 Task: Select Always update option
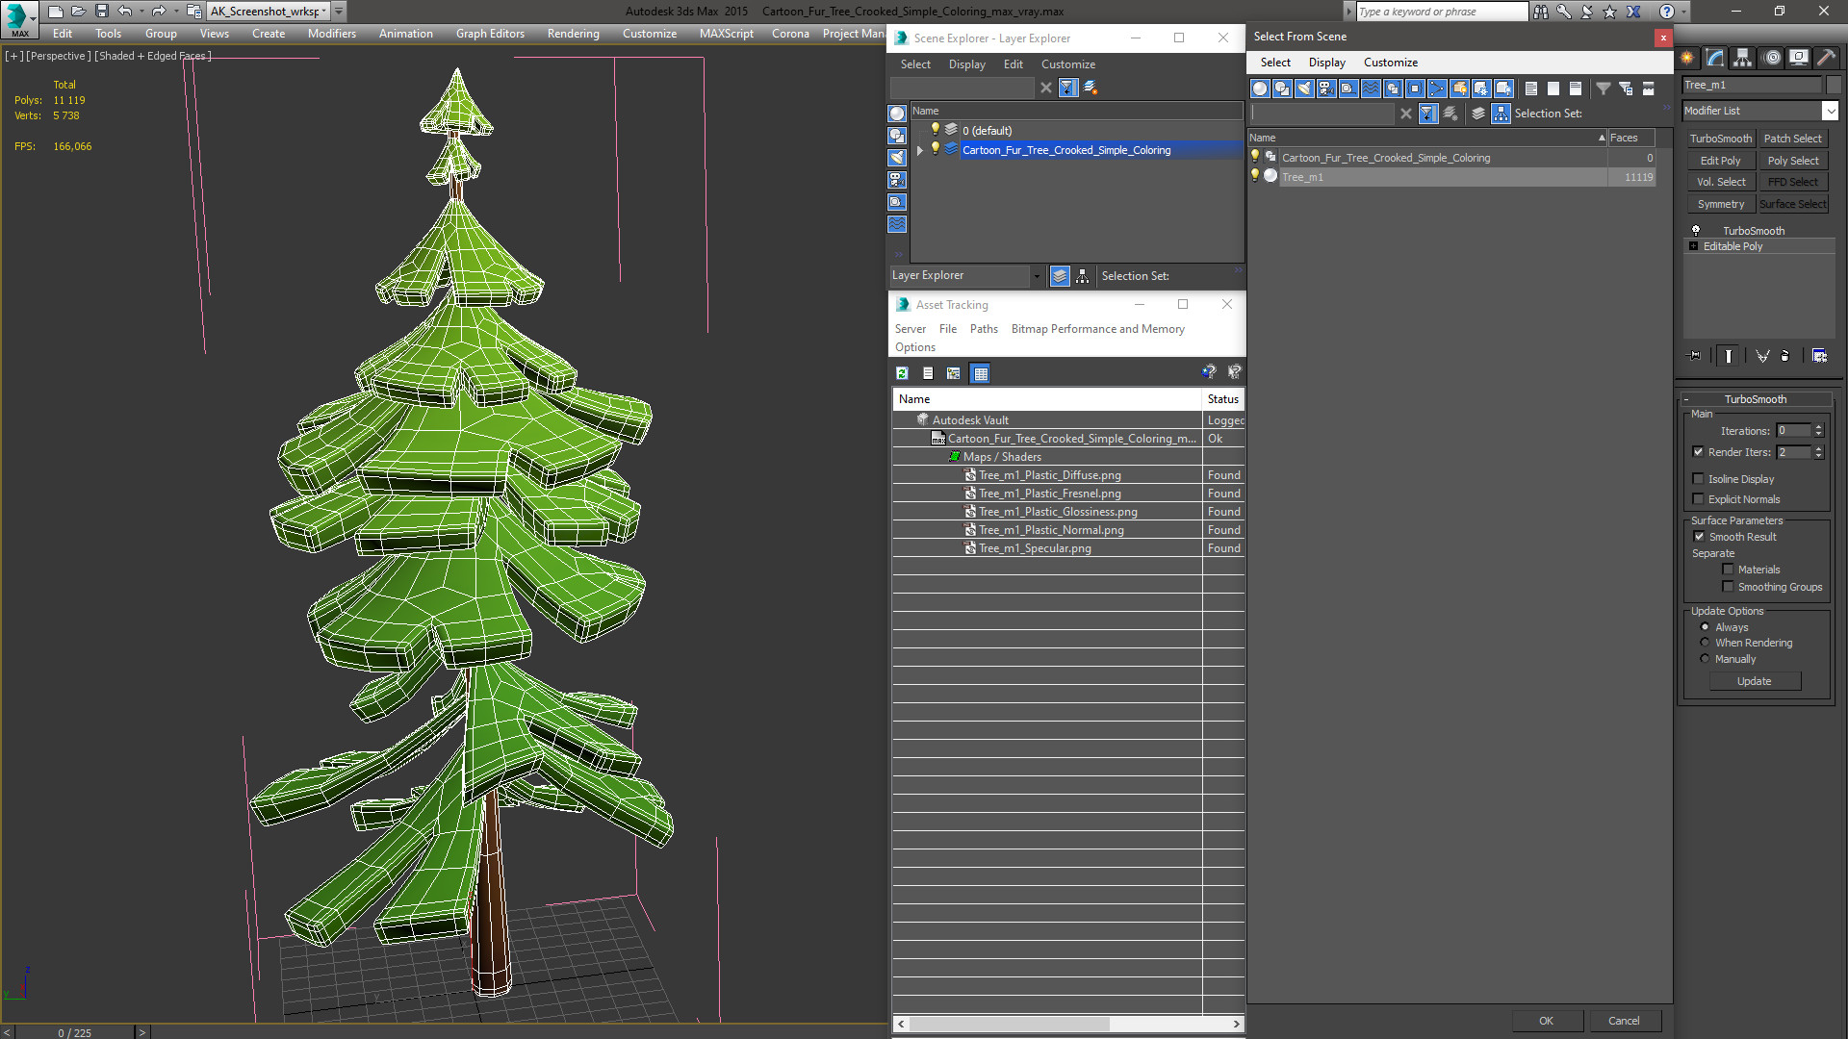click(1705, 627)
